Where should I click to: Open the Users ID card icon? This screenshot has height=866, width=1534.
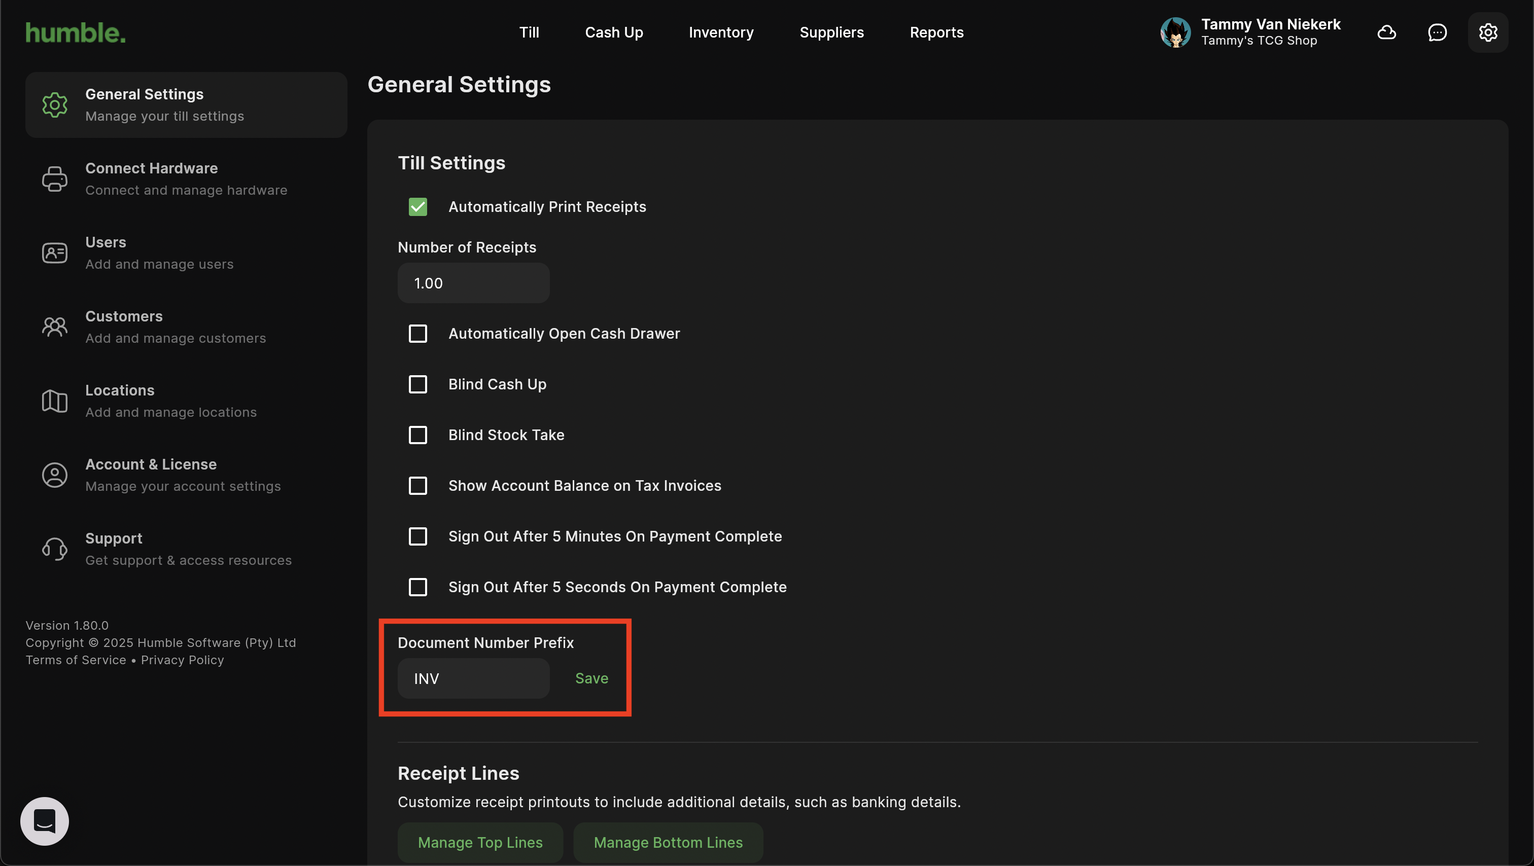(x=54, y=253)
